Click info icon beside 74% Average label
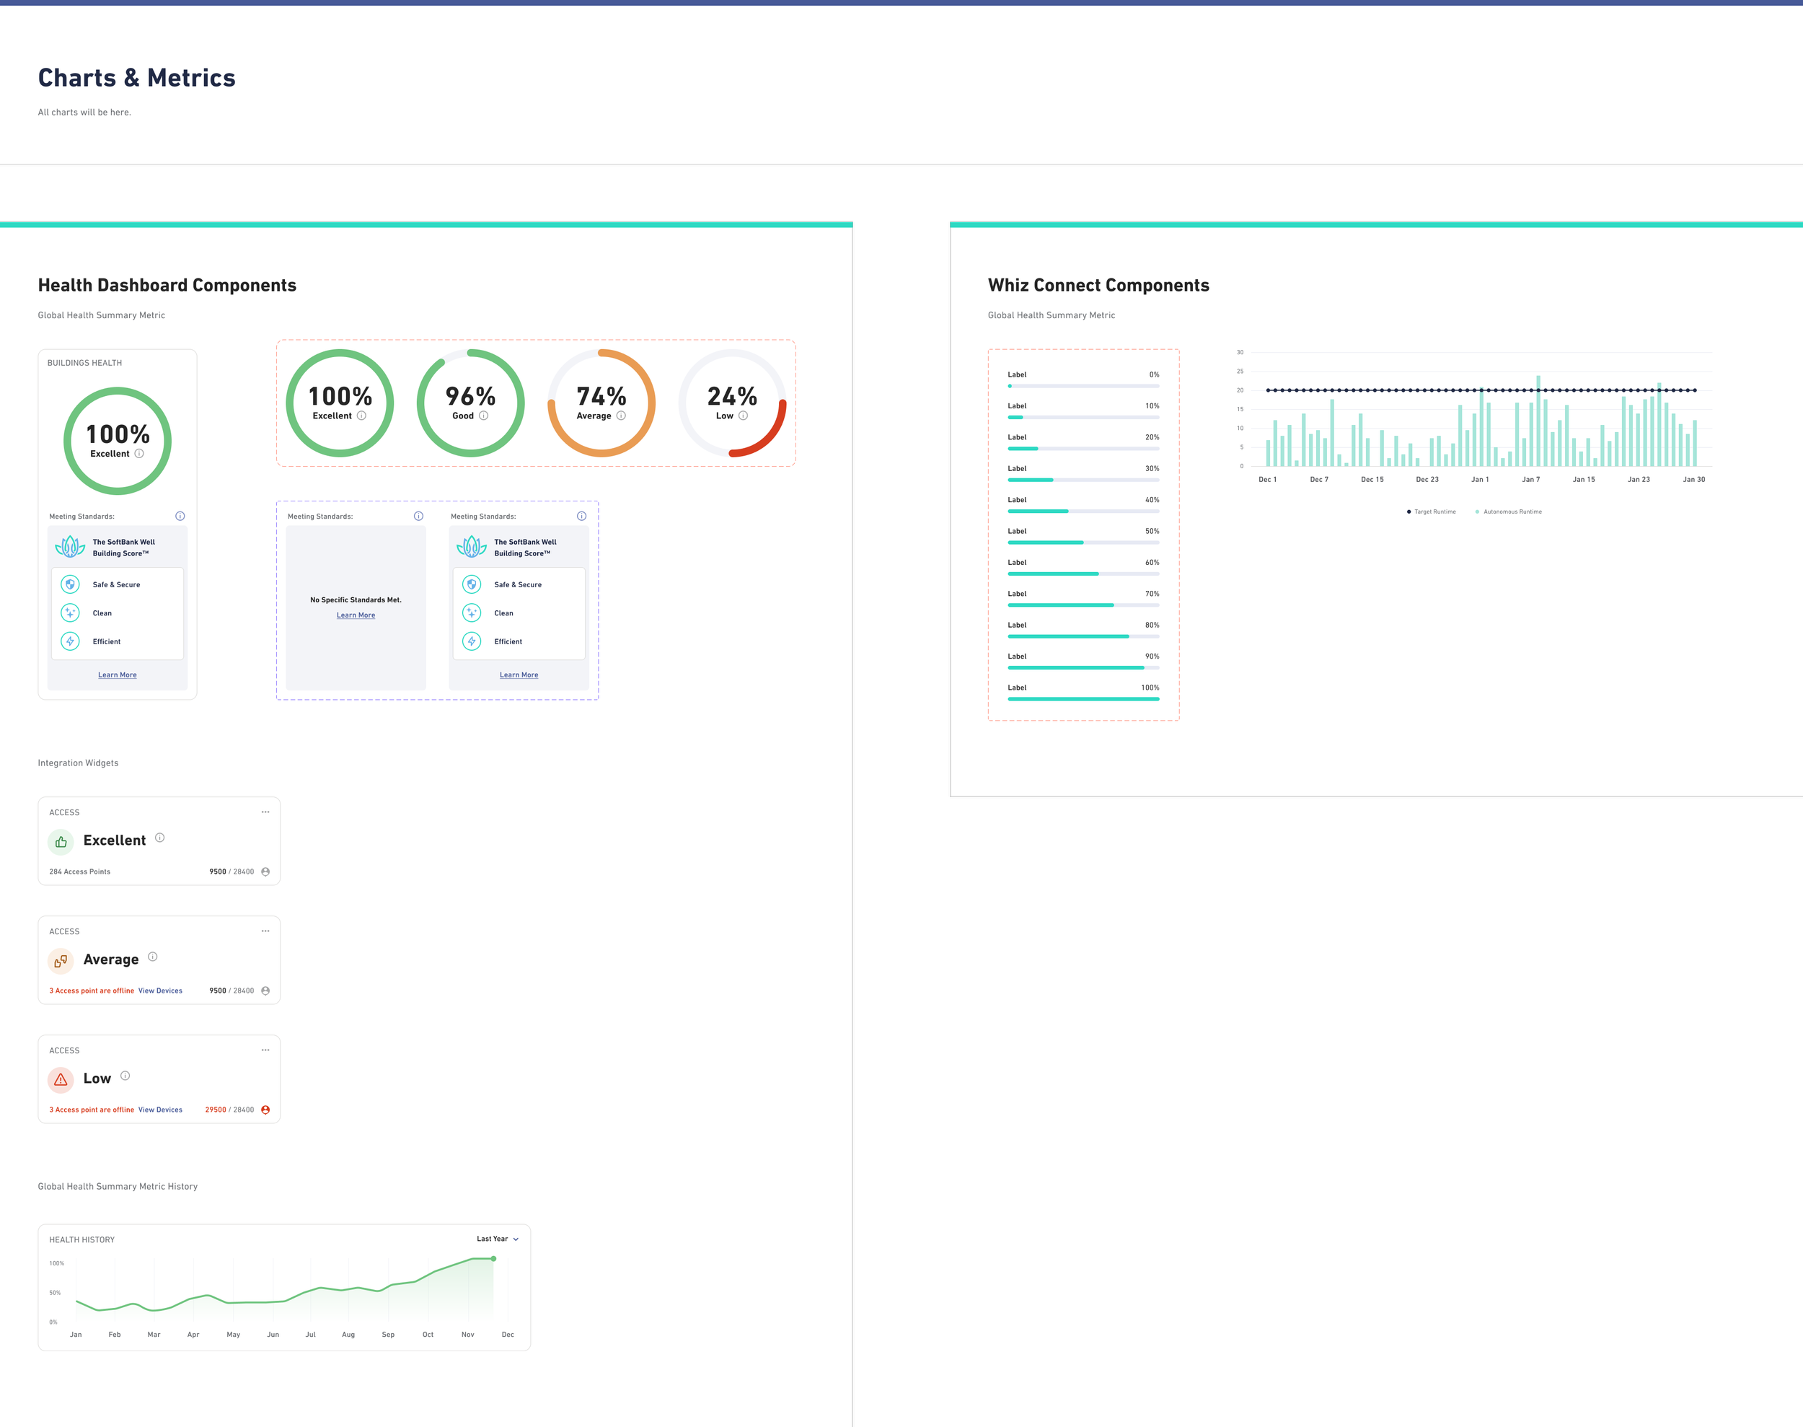Image resolution: width=1803 pixels, height=1427 pixels. coord(620,416)
